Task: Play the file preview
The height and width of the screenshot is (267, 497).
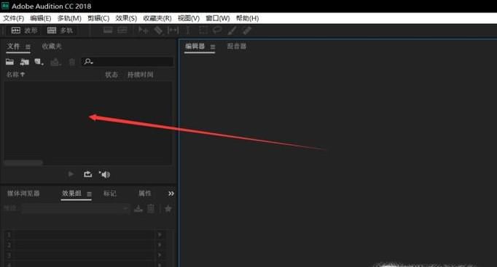Action: point(71,175)
